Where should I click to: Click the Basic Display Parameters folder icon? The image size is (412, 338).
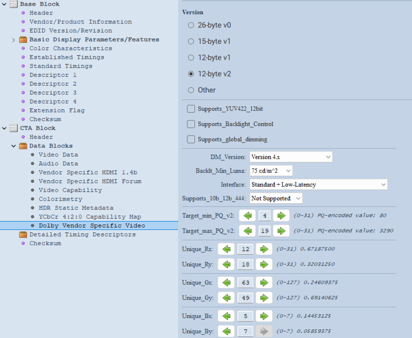(23, 40)
